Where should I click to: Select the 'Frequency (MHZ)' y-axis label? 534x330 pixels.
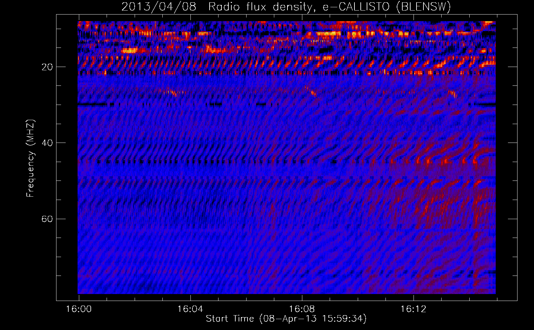30,158
